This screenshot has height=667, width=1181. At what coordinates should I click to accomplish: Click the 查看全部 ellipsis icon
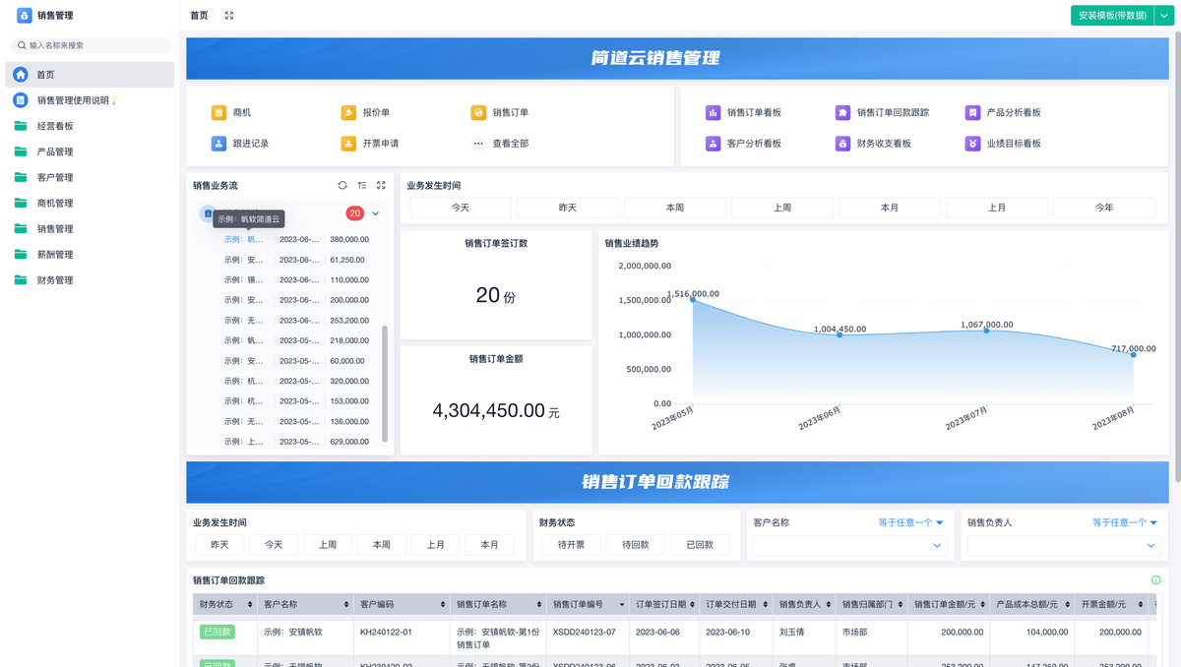coord(478,143)
